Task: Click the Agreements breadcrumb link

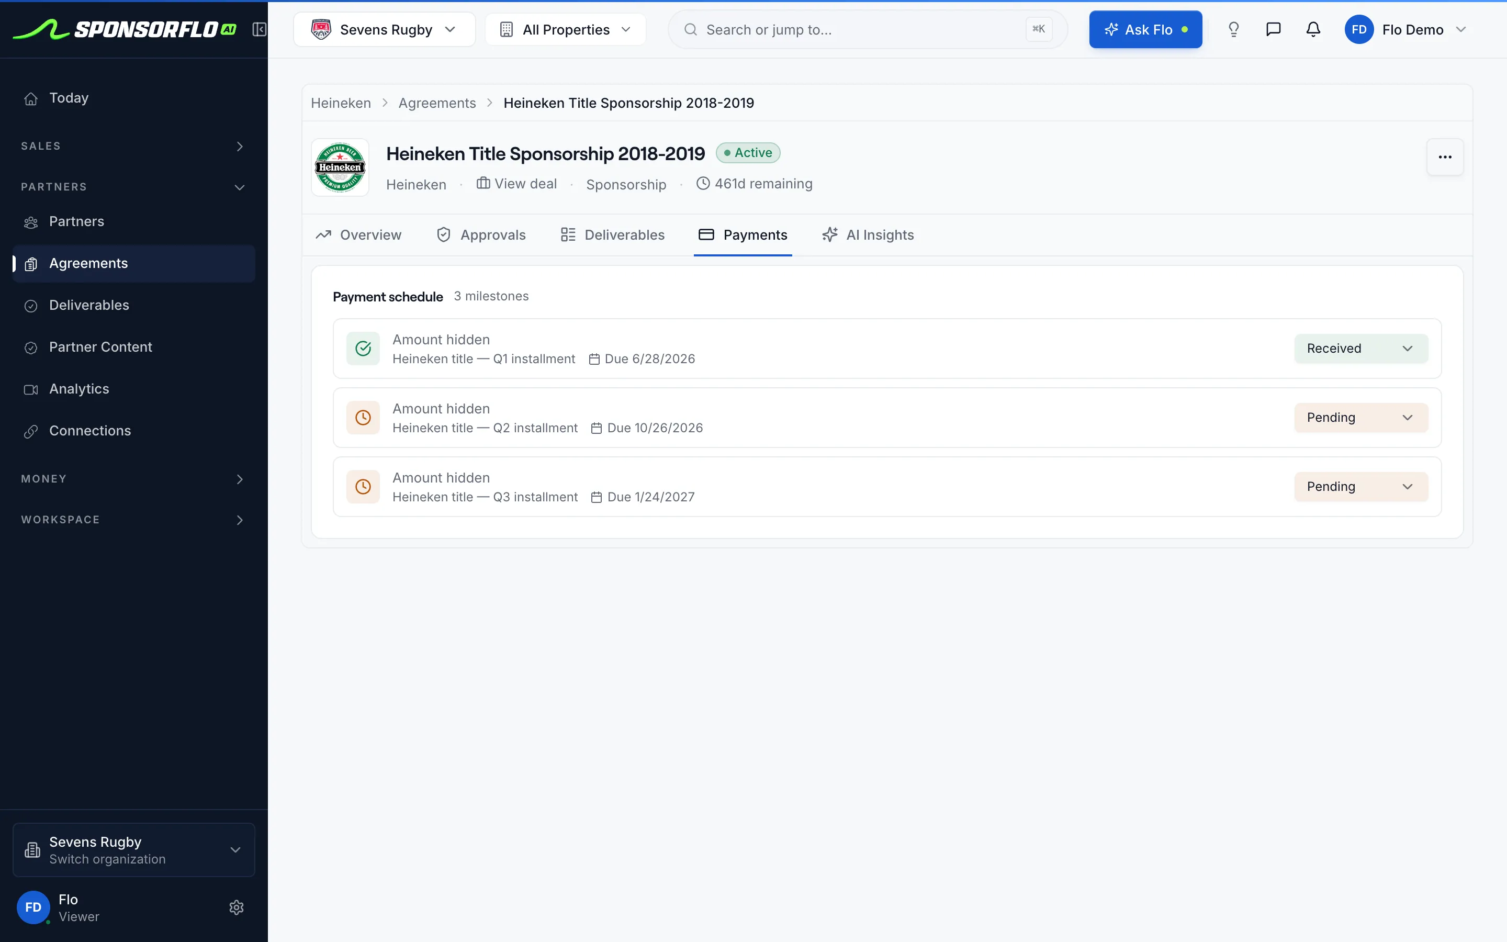Action: (x=437, y=103)
